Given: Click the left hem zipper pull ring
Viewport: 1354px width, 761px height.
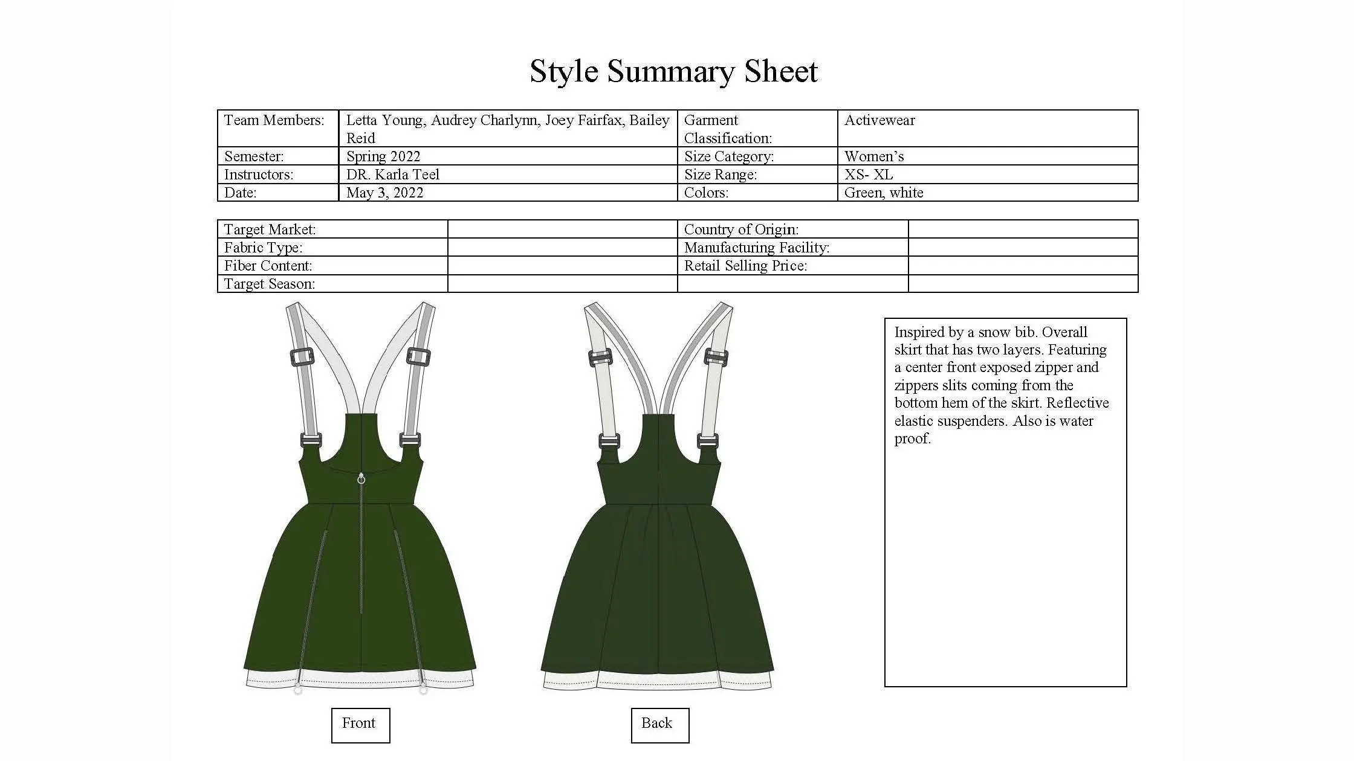Looking at the screenshot, I should pos(298,690).
